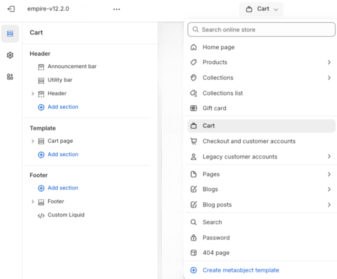Screen dimensions: 337x279
Task: Click the plus icon under Template group
Action: pos(41,154)
